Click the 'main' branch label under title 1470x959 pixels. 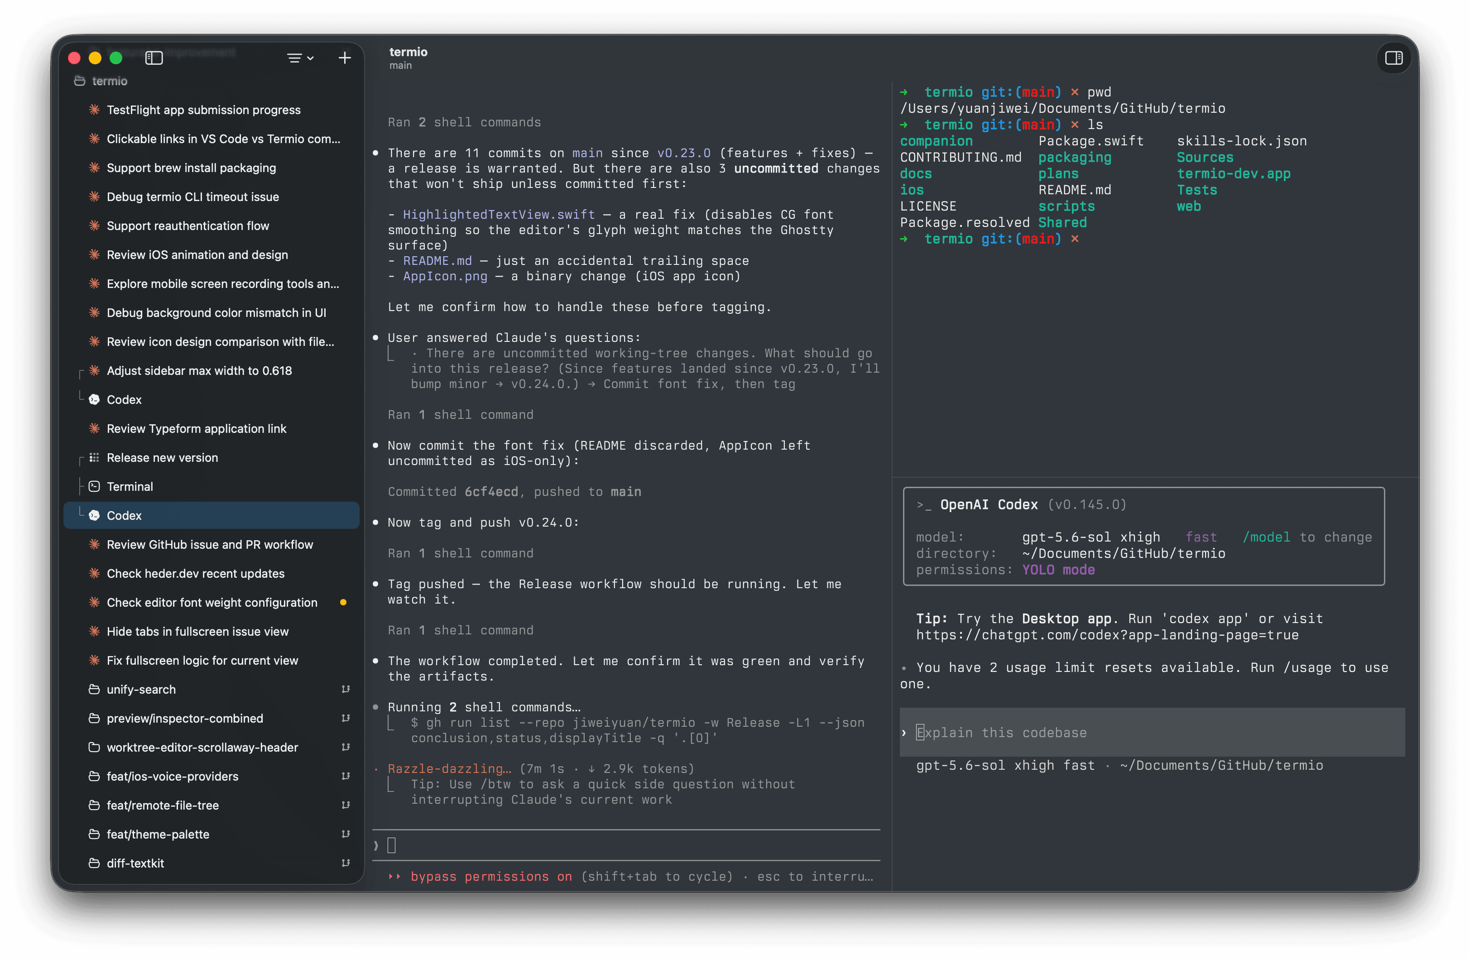point(400,66)
